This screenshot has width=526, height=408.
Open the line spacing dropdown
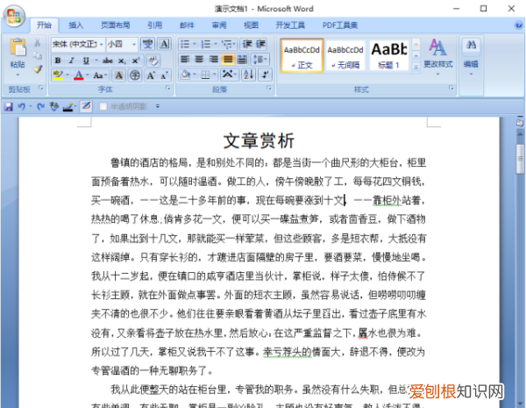(260, 60)
